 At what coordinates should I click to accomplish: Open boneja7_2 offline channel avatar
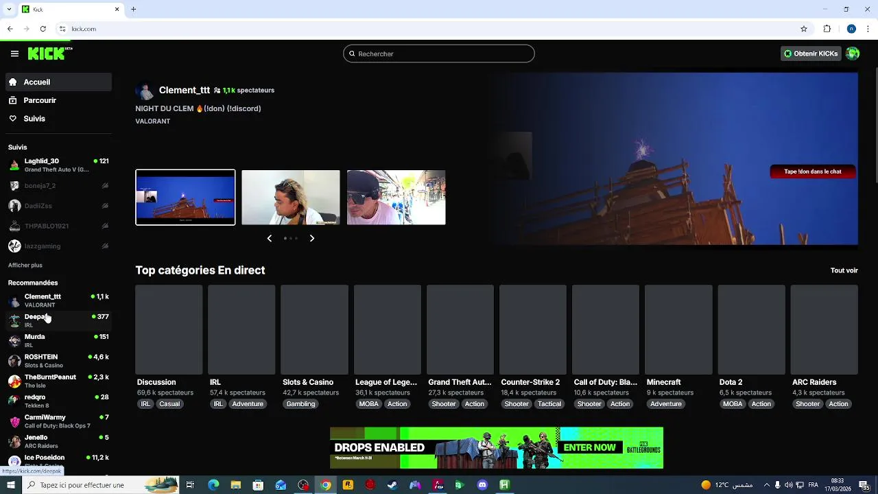point(14,186)
